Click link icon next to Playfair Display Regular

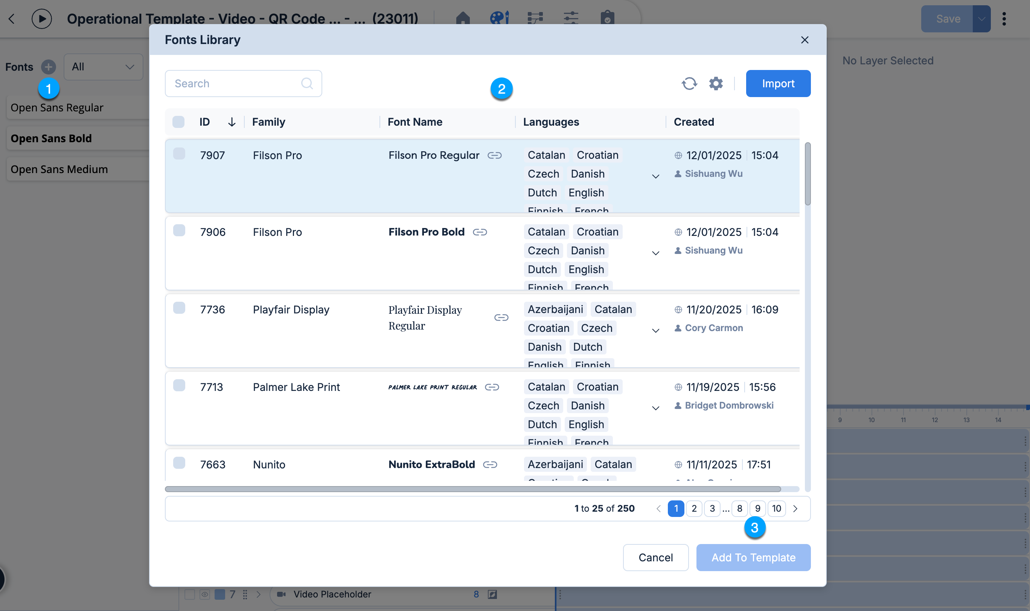(x=501, y=318)
